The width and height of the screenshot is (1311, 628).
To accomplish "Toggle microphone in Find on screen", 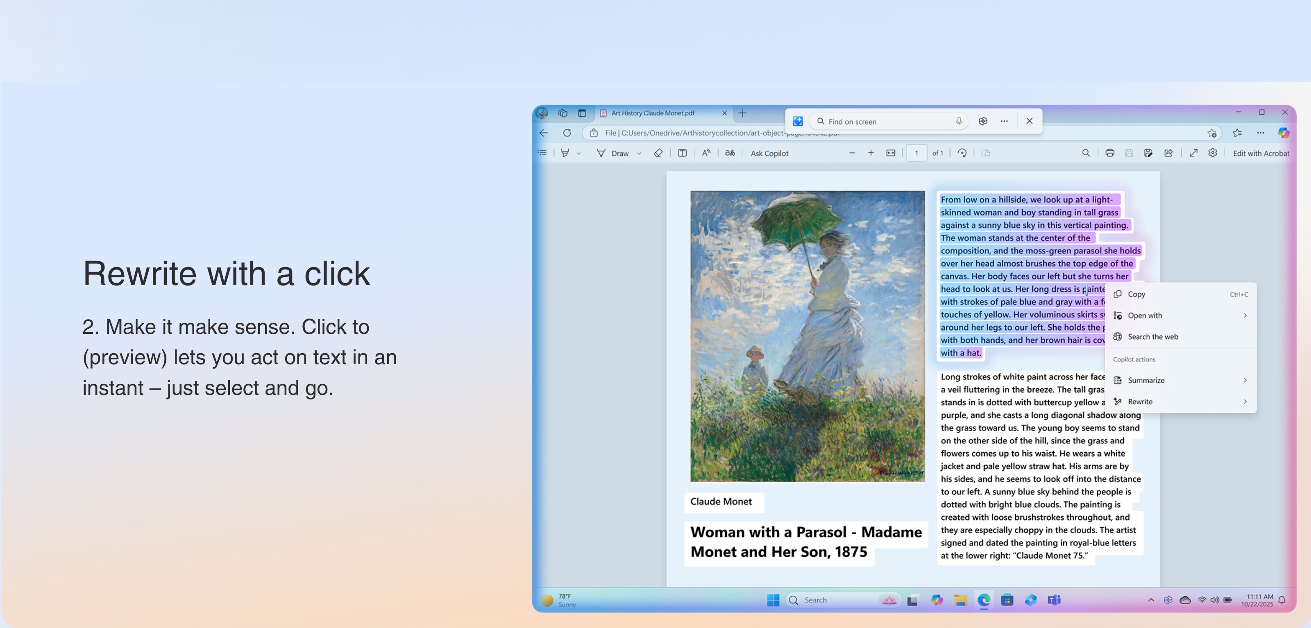I will tap(959, 121).
